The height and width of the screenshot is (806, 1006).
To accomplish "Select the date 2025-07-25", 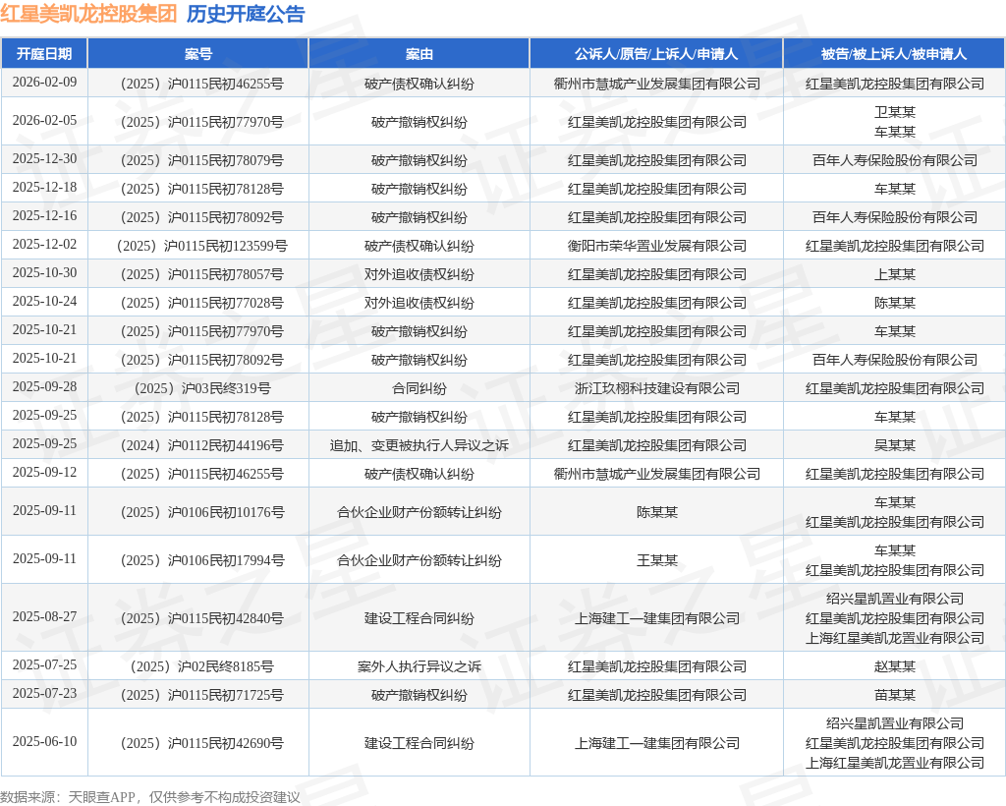I will point(44,665).
